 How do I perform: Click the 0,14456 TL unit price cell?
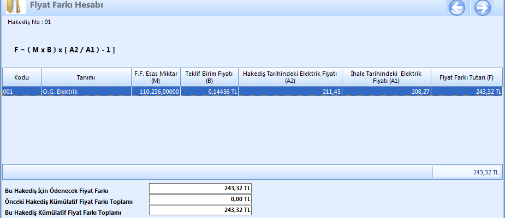click(209, 92)
